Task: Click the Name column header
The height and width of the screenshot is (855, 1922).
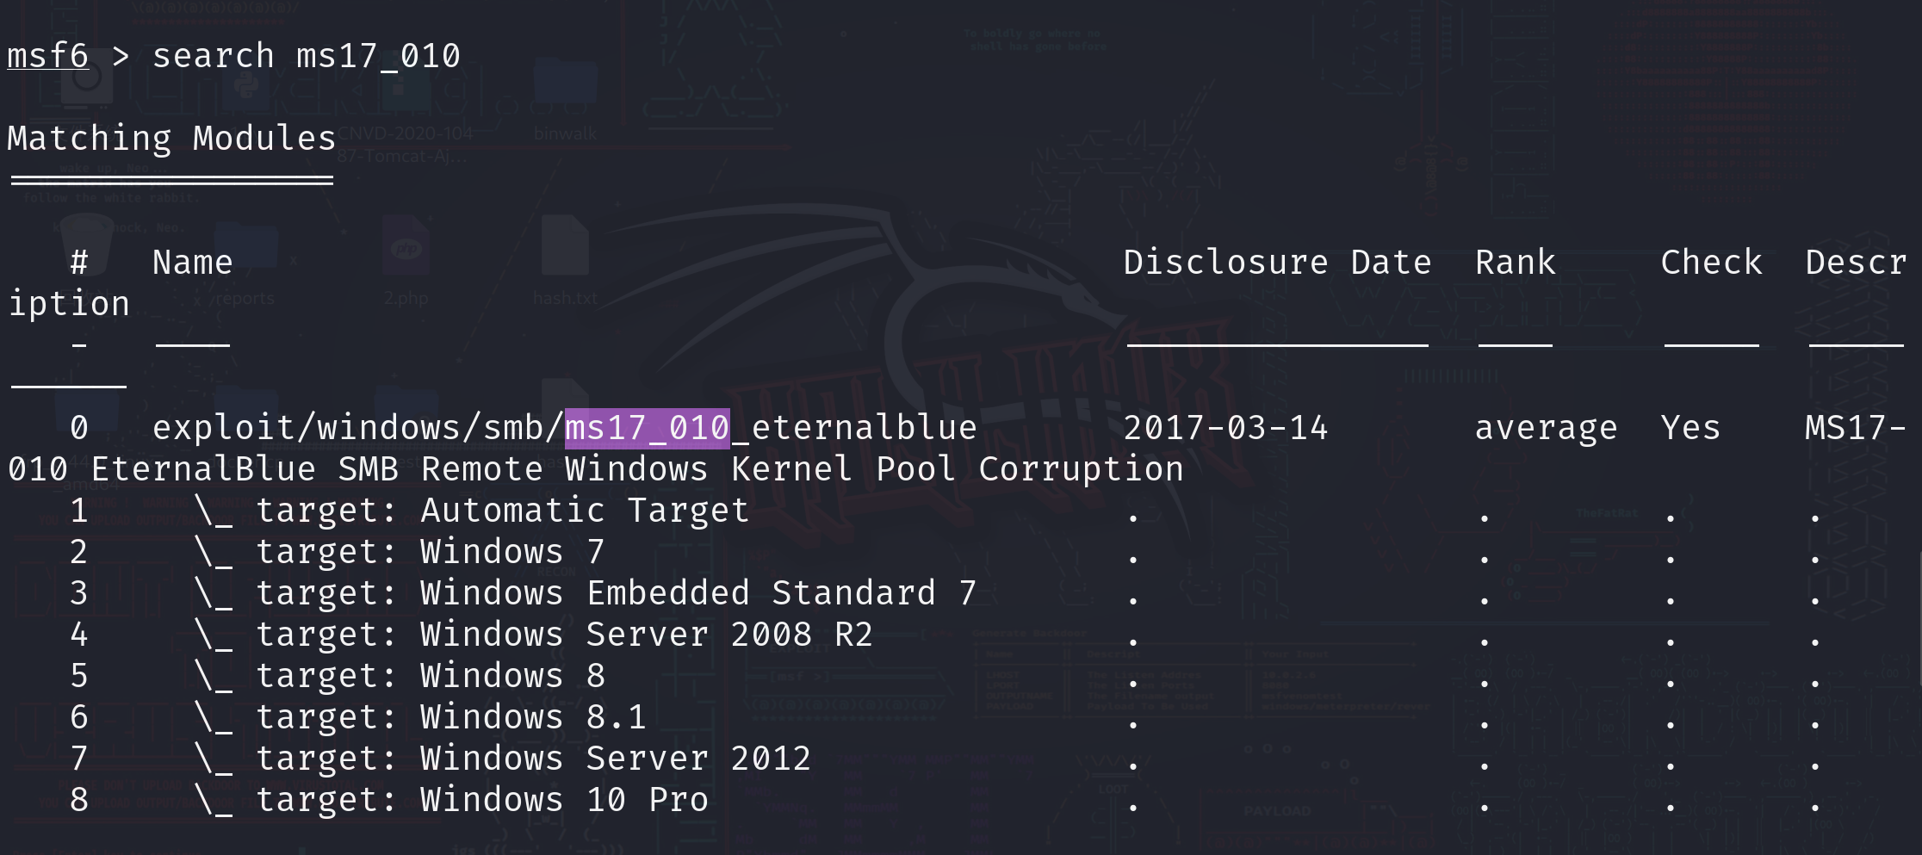Action: tap(192, 263)
